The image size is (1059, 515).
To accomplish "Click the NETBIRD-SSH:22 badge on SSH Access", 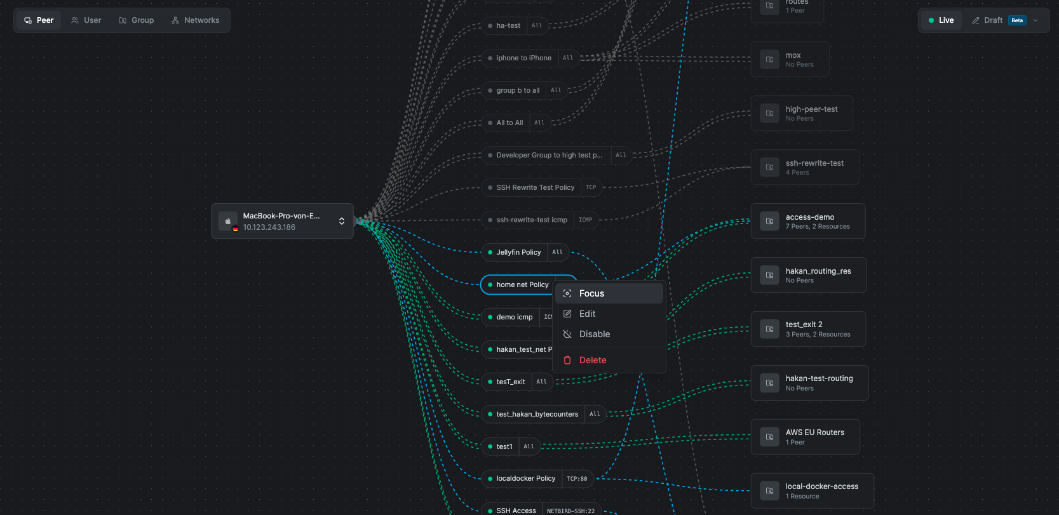I will [570, 511].
